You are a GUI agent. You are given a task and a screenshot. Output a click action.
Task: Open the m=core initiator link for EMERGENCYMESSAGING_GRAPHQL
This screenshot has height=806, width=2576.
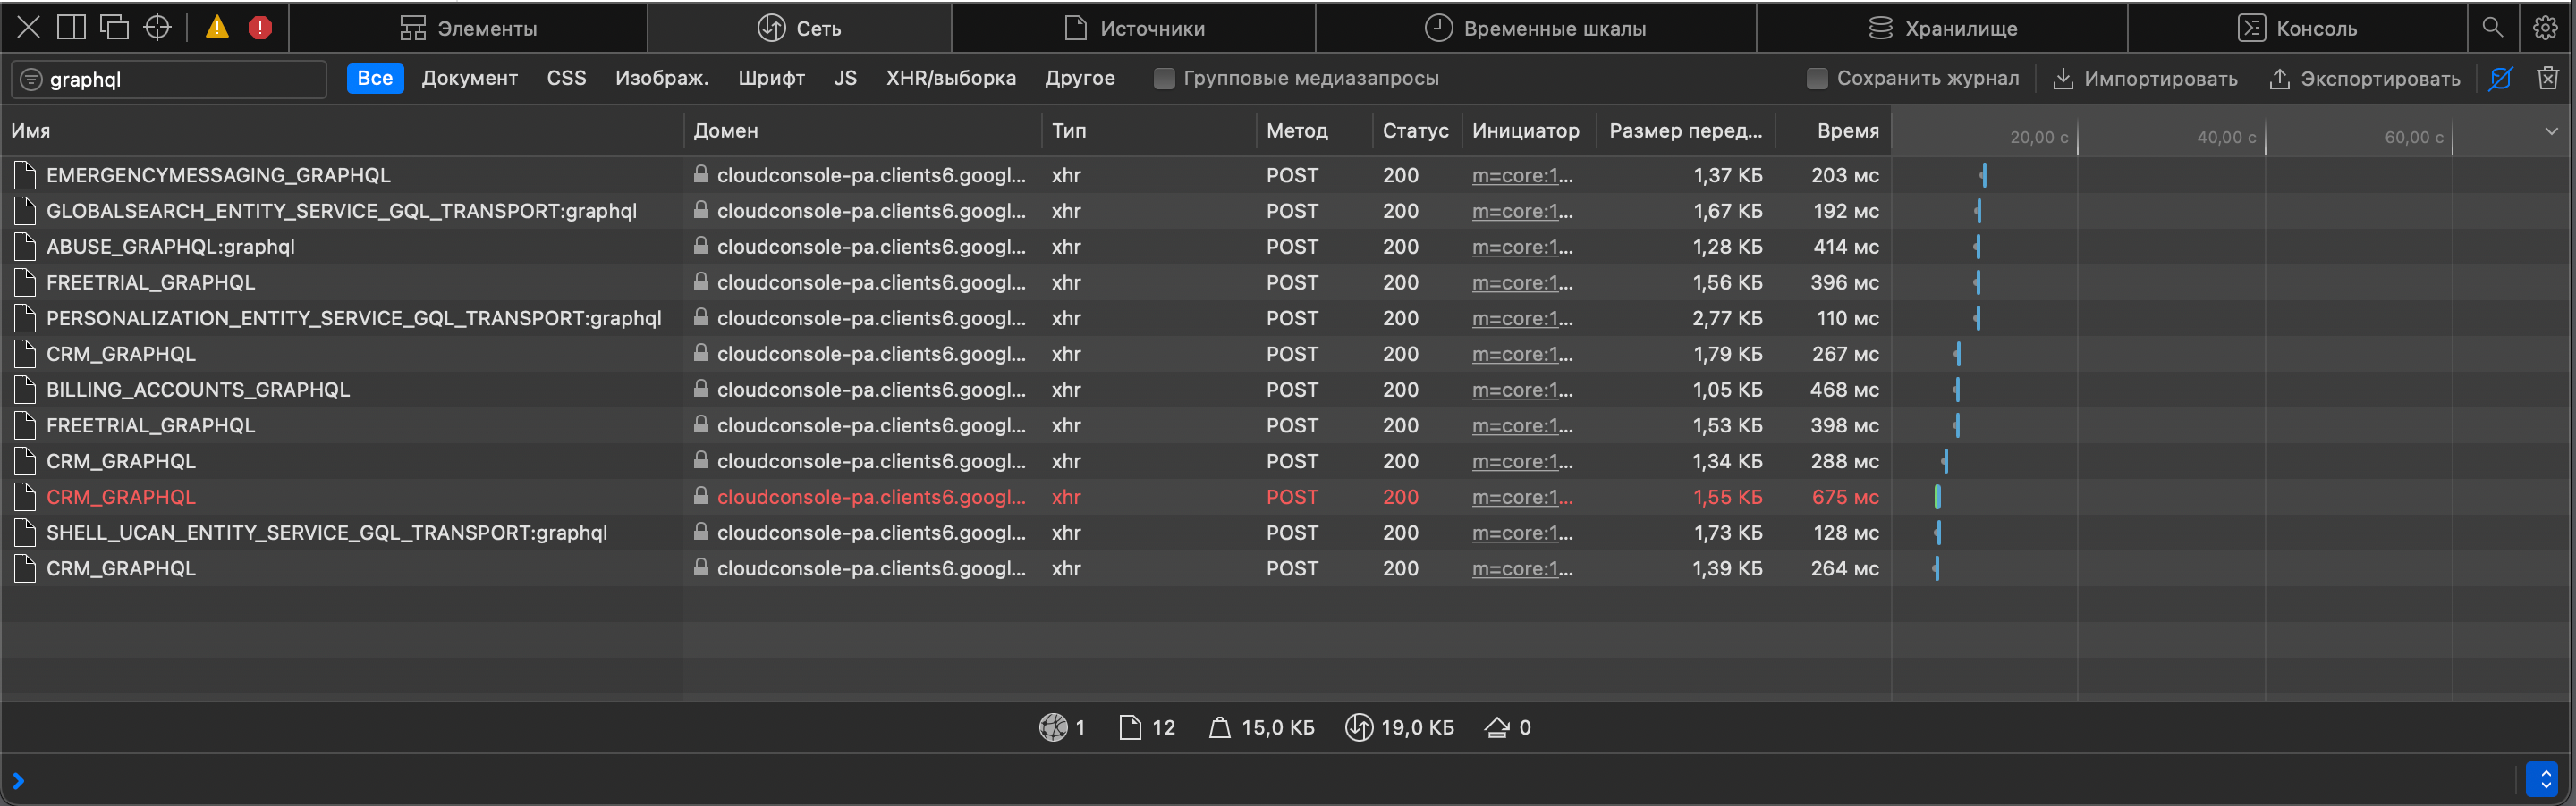coord(1521,175)
